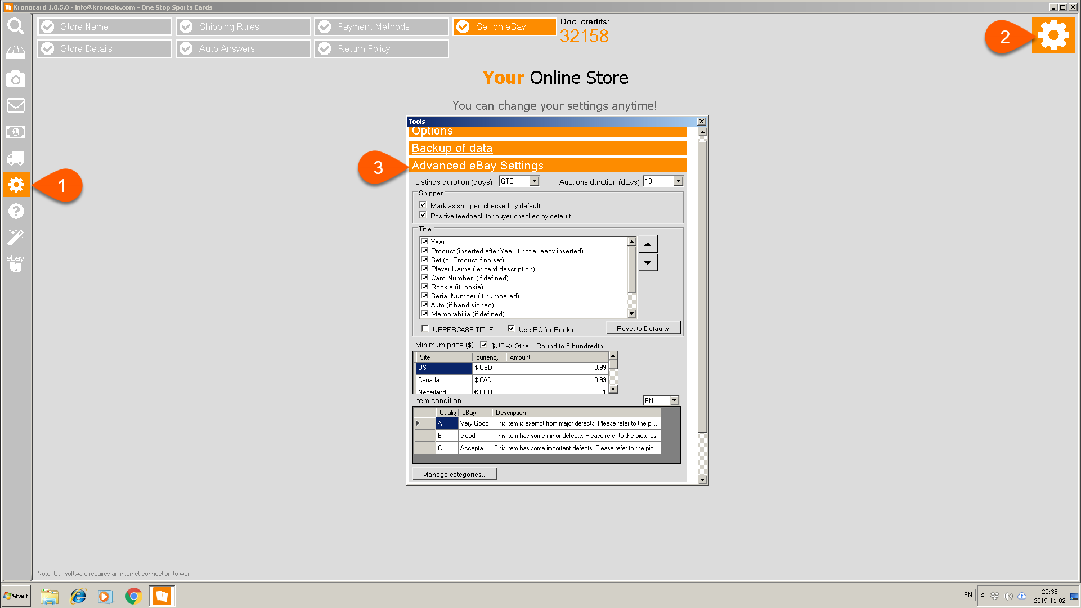Click the title list scroll-down arrow
Viewport: 1081px width, 608px height.
pos(632,314)
